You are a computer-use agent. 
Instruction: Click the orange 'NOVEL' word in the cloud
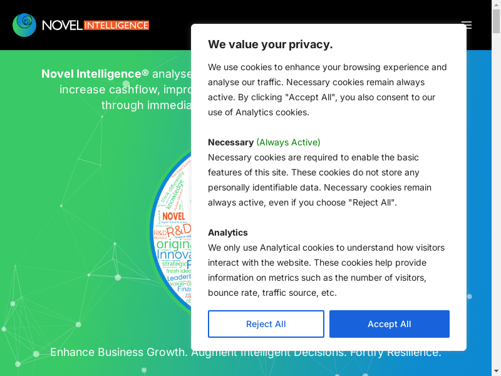(x=173, y=216)
